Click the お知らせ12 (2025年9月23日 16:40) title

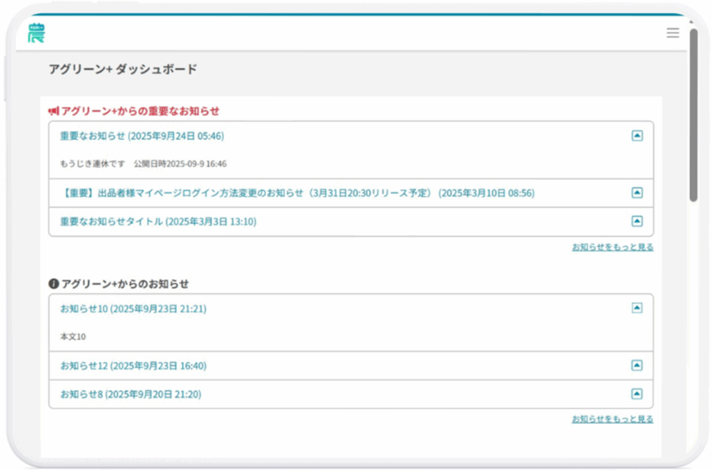pos(133,366)
